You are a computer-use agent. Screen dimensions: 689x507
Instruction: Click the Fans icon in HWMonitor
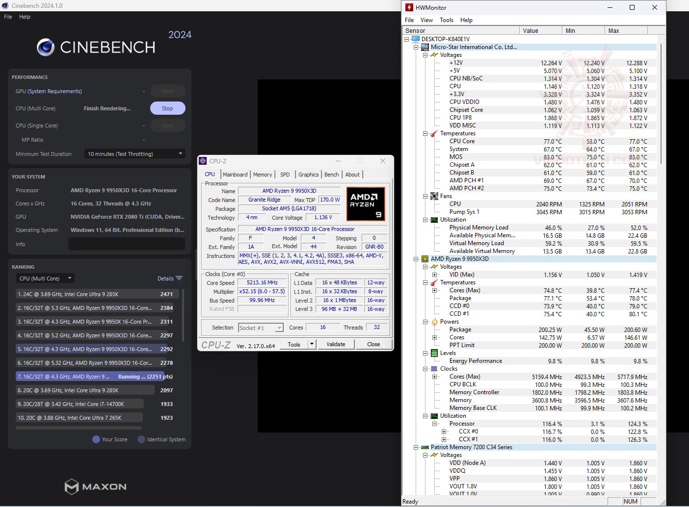pos(434,196)
